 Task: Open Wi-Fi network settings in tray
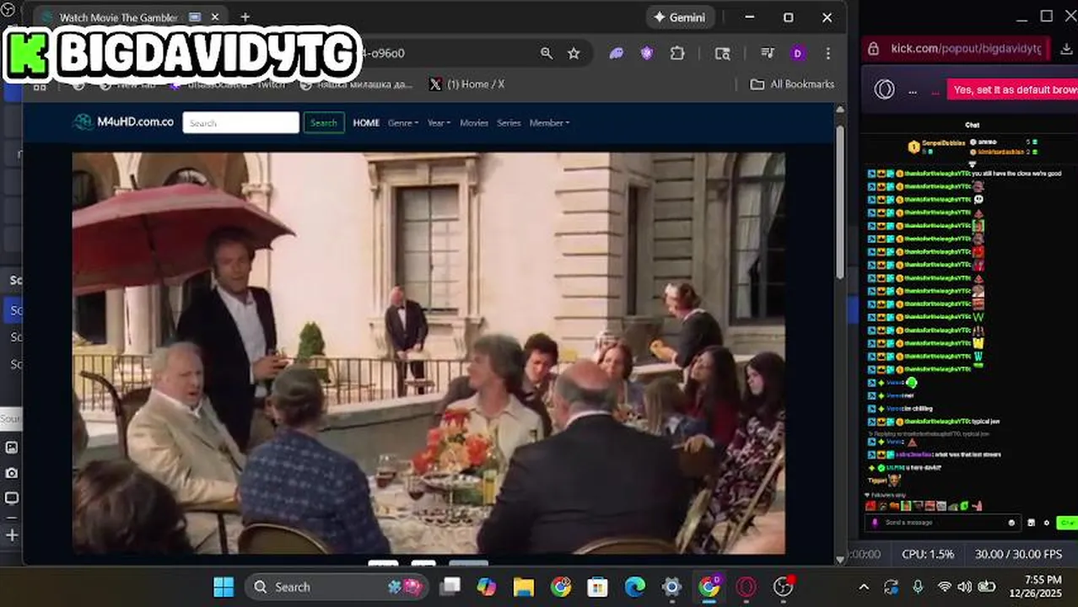pos(945,587)
